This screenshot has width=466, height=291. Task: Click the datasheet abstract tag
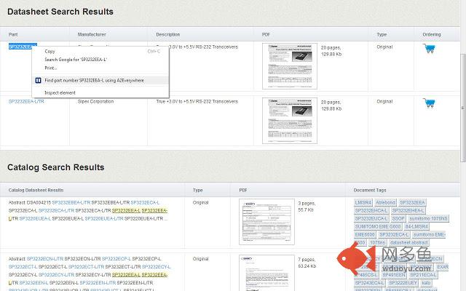[408, 242]
